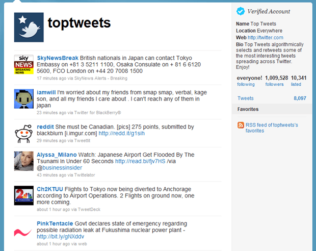Click the blue Verified Account badge

tap(241, 11)
